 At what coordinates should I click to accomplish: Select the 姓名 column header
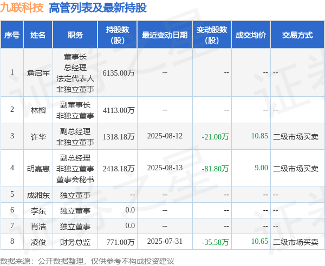pos(38,35)
